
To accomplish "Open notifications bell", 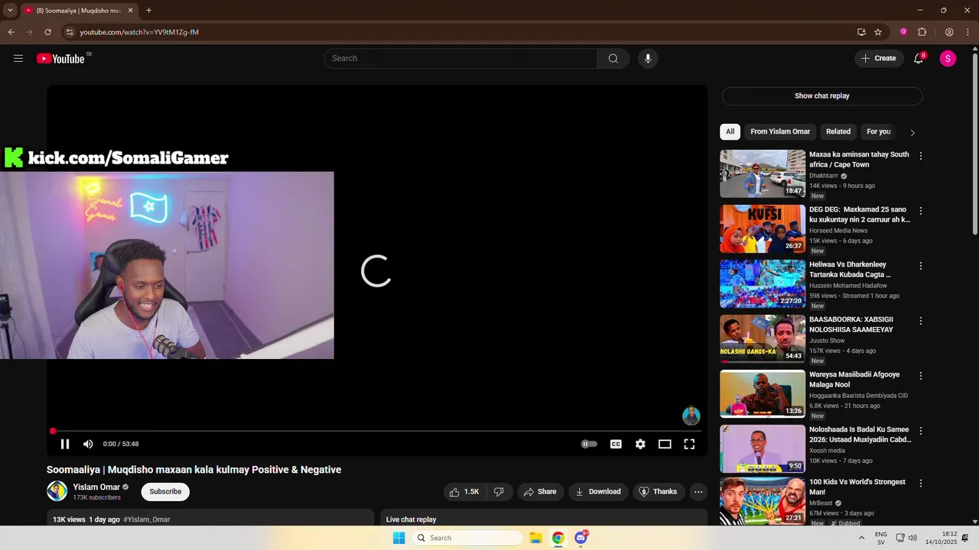I will click(x=919, y=59).
